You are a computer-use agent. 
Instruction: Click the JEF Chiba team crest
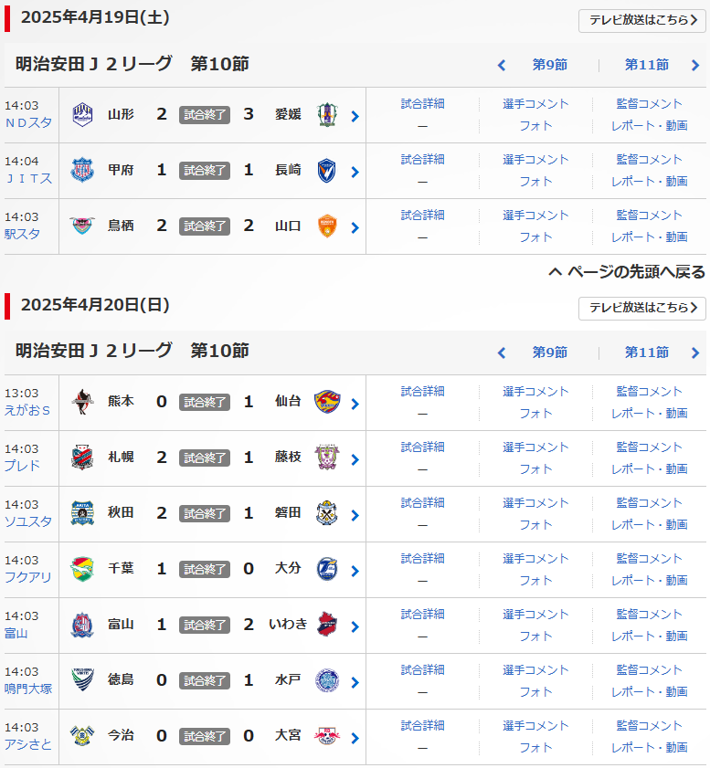82,569
